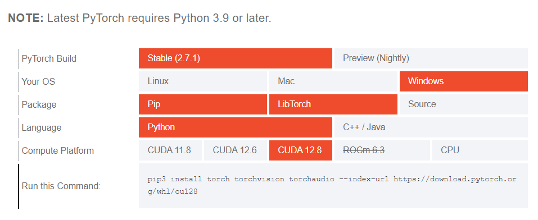Select Mac as your OS
Image resolution: width=538 pixels, height=220 pixels.
(x=333, y=81)
